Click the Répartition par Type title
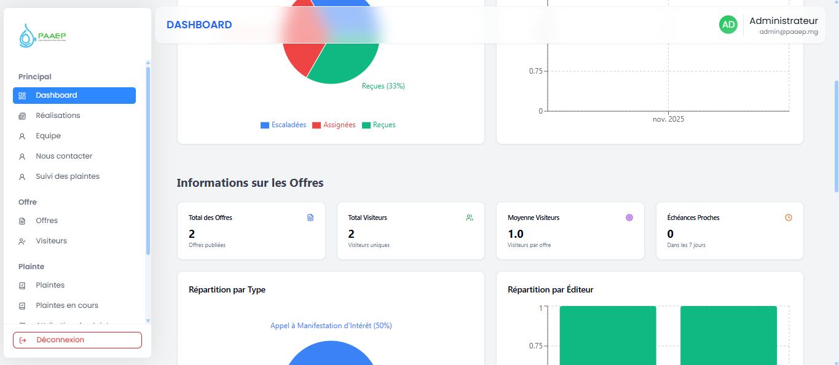 [x=227, y=289]
